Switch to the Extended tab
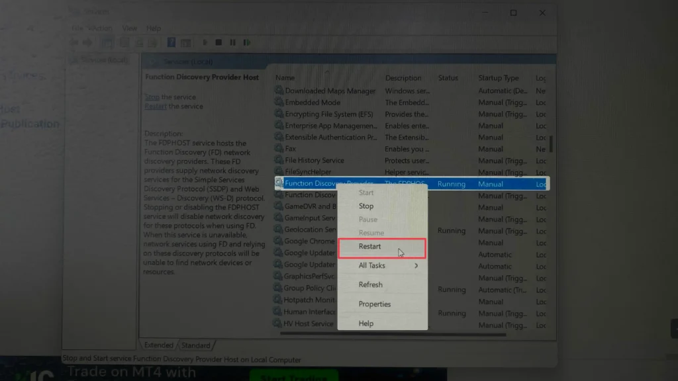The height and width of the screenshot is (381, 678). 158,345
